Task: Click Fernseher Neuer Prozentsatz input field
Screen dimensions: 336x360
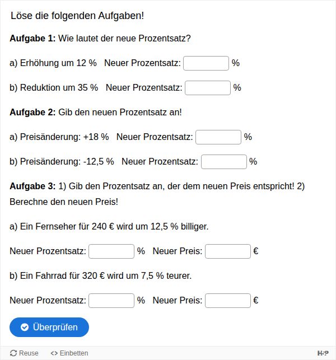Action: pyautogui.click(x=111, y=251)
